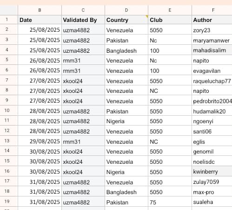This screenshot has height=210, width=232.
Task: Select row 5 header number
Action: [x=7, y=60]
